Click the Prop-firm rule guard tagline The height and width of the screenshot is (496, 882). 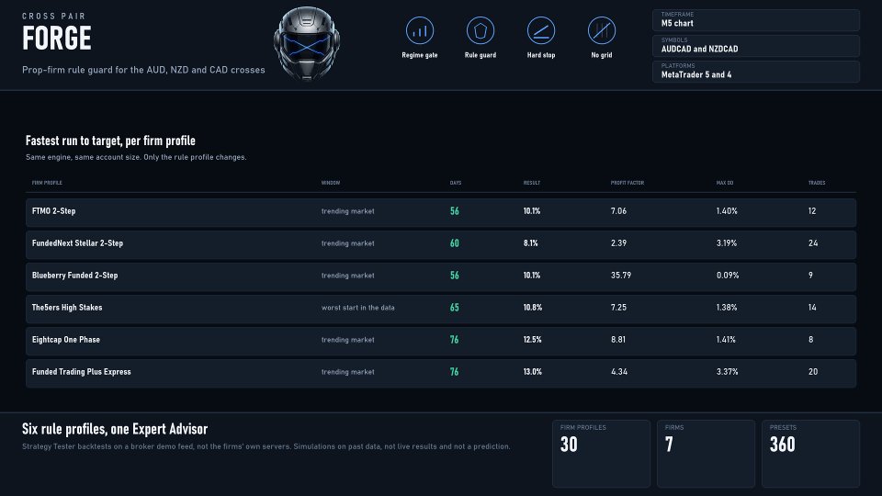tap(143, 70)
